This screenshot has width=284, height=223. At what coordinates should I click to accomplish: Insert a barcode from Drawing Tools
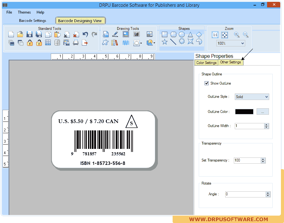point(137,34)
